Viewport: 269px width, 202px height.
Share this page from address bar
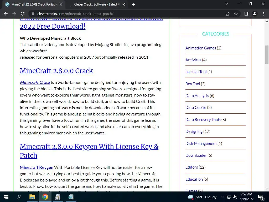point(227,14)
